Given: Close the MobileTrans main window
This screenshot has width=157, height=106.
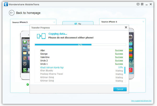Looking at the screenshot, I should (151, 4).
